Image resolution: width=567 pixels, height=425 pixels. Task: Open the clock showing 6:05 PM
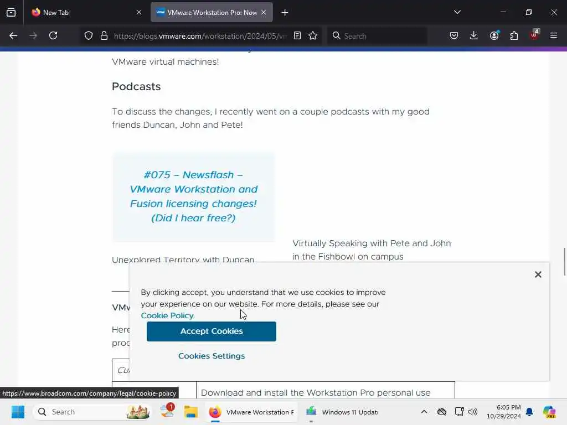pyautogui.click(x=504, y=412)
